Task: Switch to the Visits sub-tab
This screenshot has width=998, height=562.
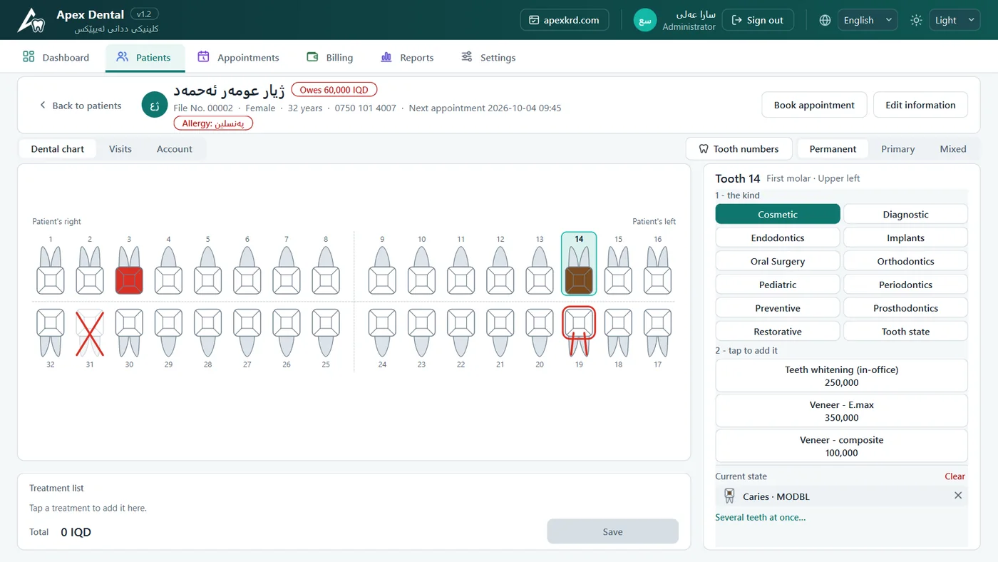Action: pos(120,148)
